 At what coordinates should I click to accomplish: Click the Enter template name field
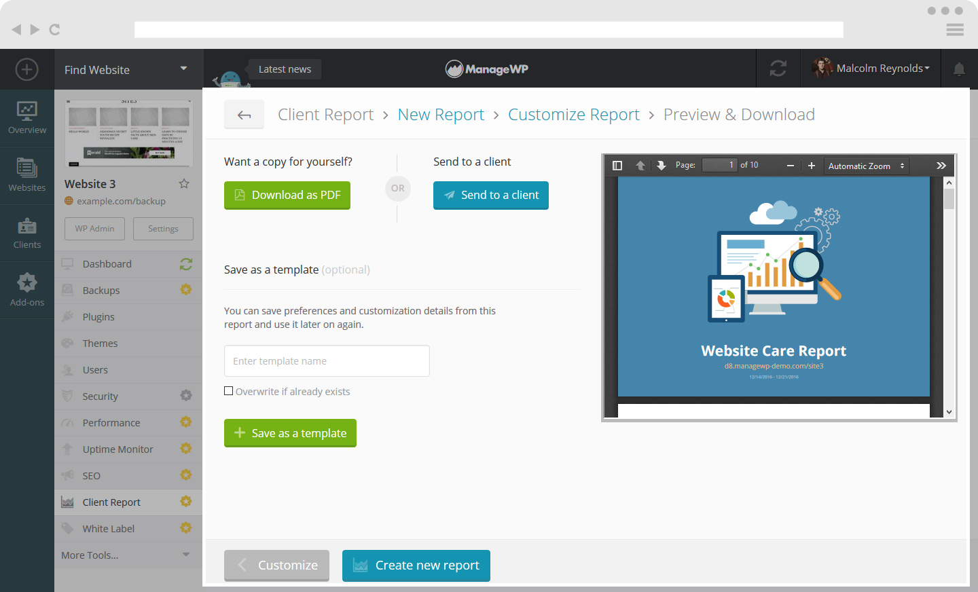pyautogui.click(x=327, y=361)
